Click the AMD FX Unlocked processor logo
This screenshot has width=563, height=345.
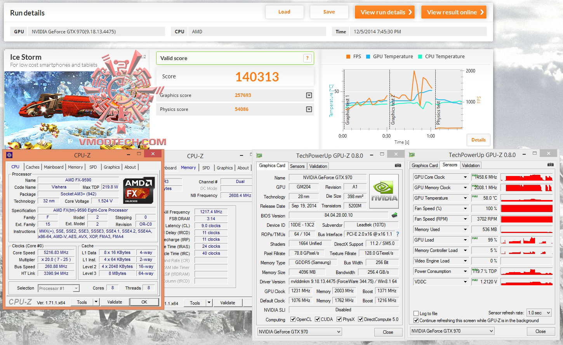[139, 190]
